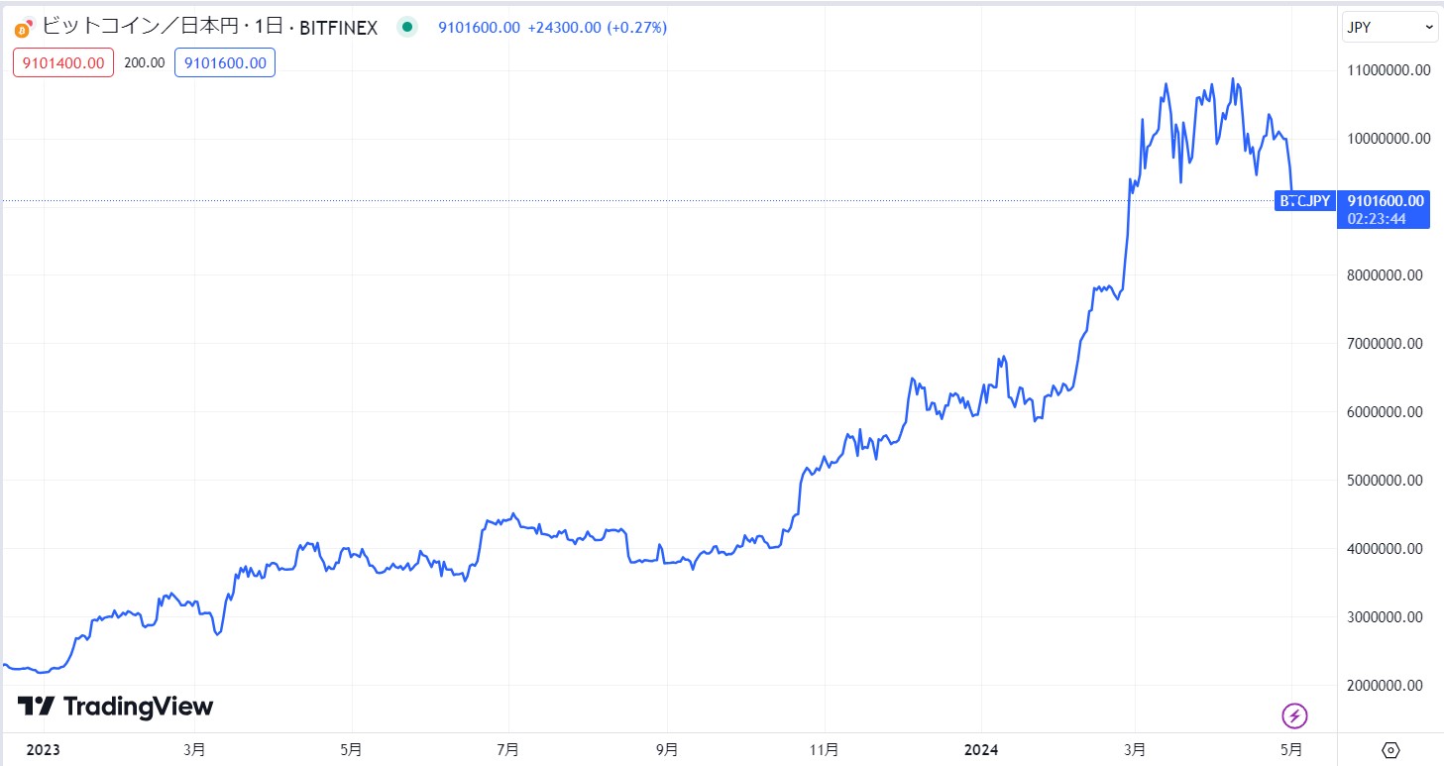
Task: Click the 9月 time axis label
Action: tap(667, 749)
